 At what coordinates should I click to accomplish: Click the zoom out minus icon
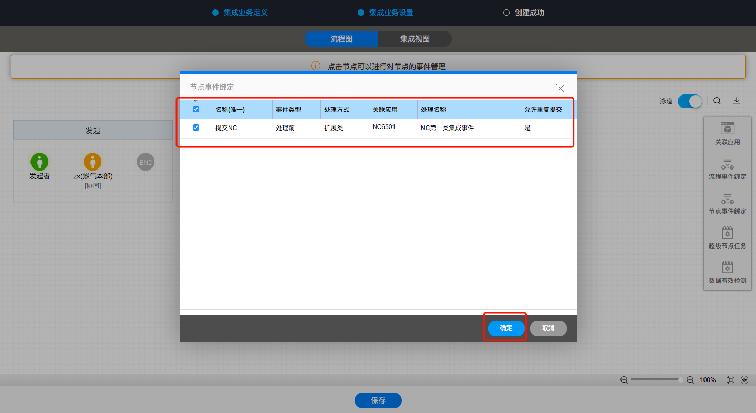[x=624, y=380]
